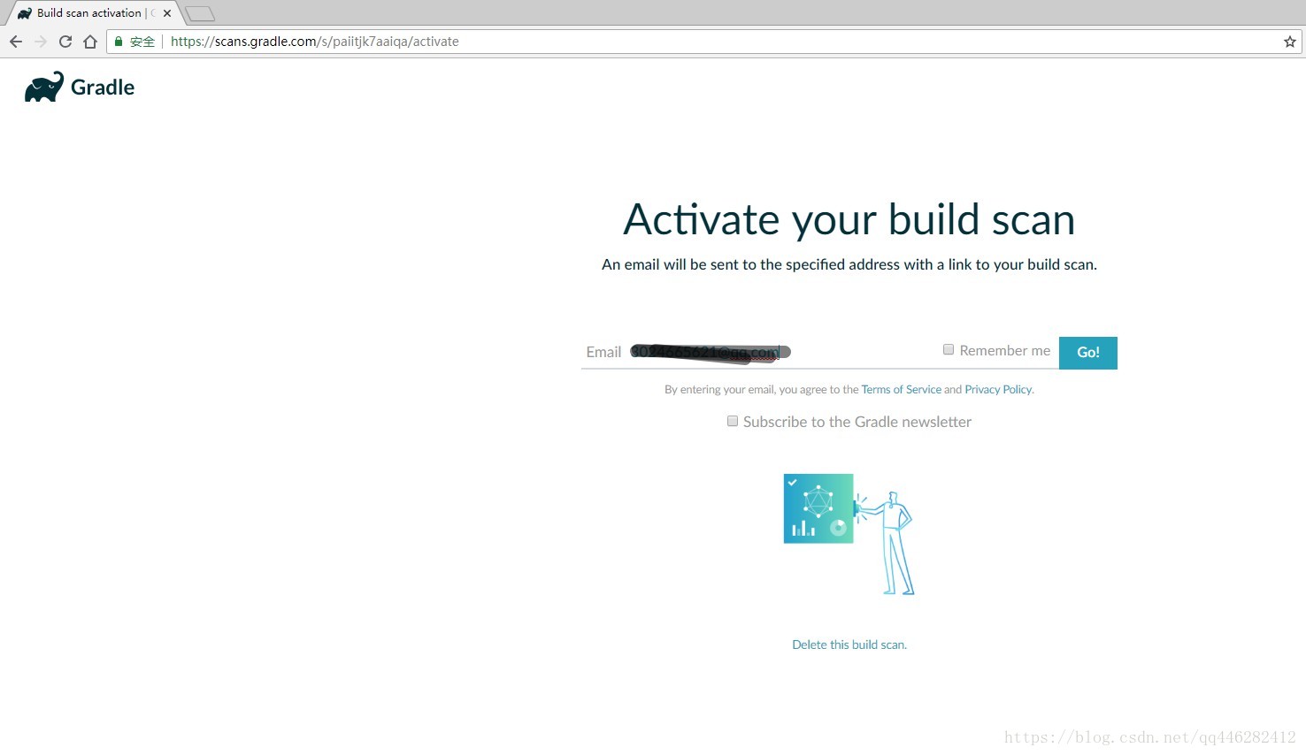Enable the Remember me checkbox

pyautogui.click(x=949, y=349)
